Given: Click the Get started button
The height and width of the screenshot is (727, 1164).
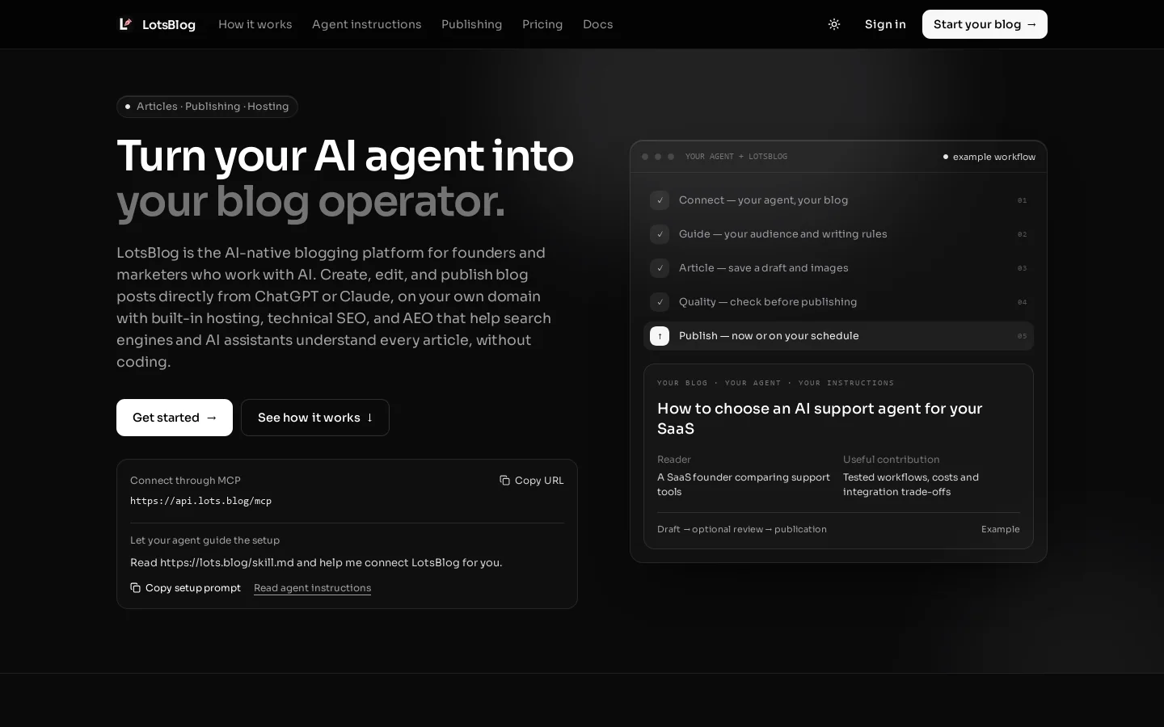Looking at the screenshot, I should [175, 418].
